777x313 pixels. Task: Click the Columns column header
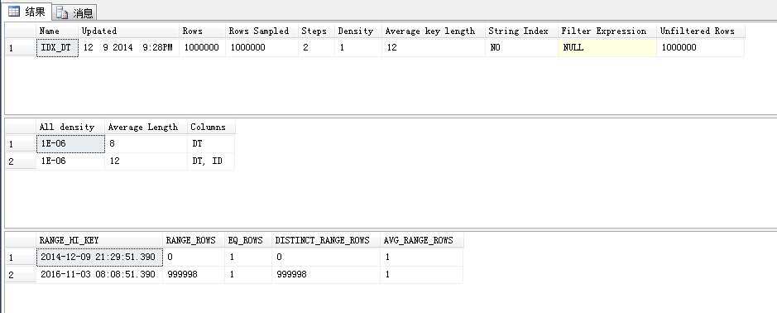point(211,127)
